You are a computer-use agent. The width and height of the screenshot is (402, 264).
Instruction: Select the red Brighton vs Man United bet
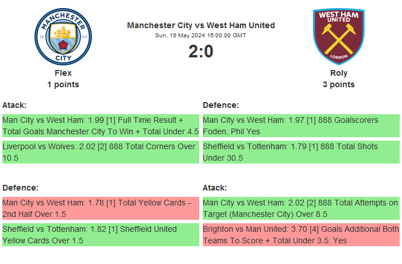click(x=301, y=235)
